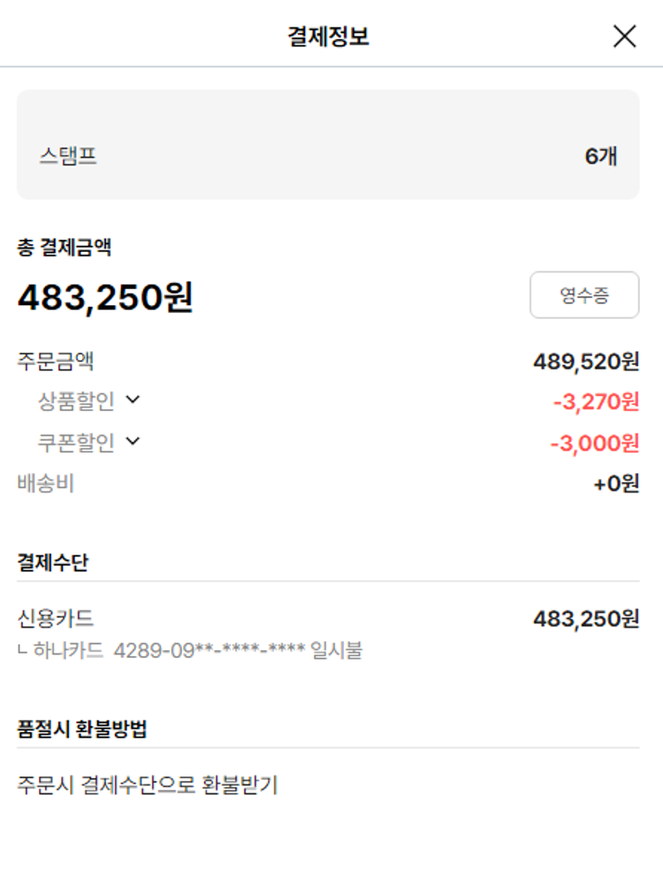
Task: Close the 결제정보 payment info dialog
Action: 624,36
